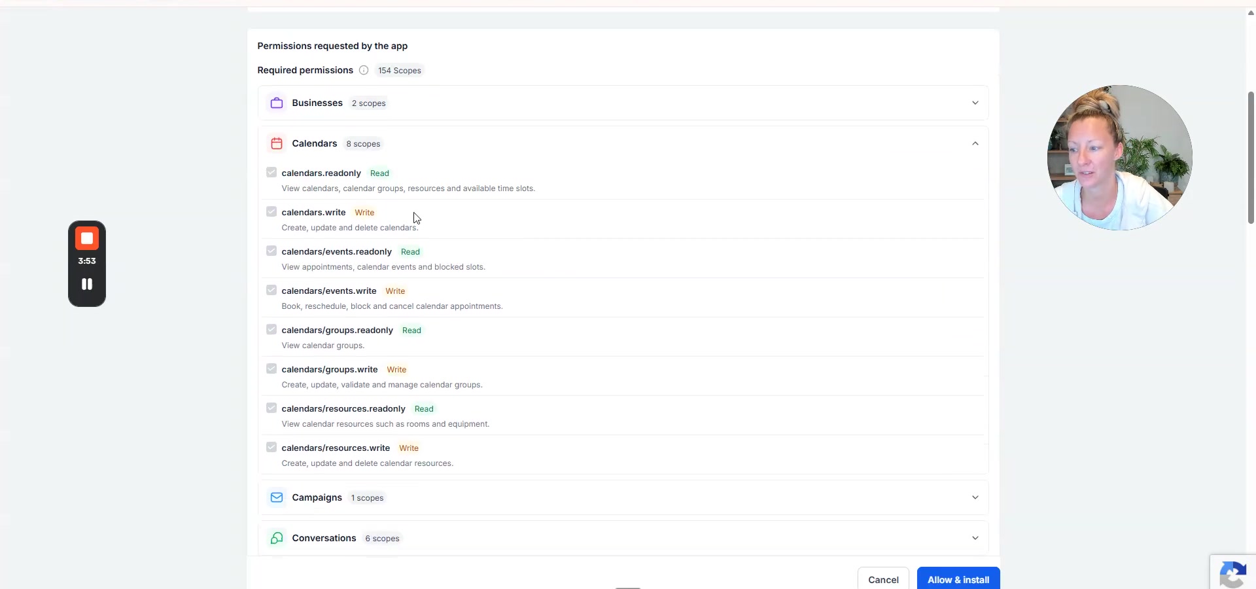Viewport: 1256px width, 589px height.
Task: Click the Write tag beside calendars.write
Action: (364, 213)
